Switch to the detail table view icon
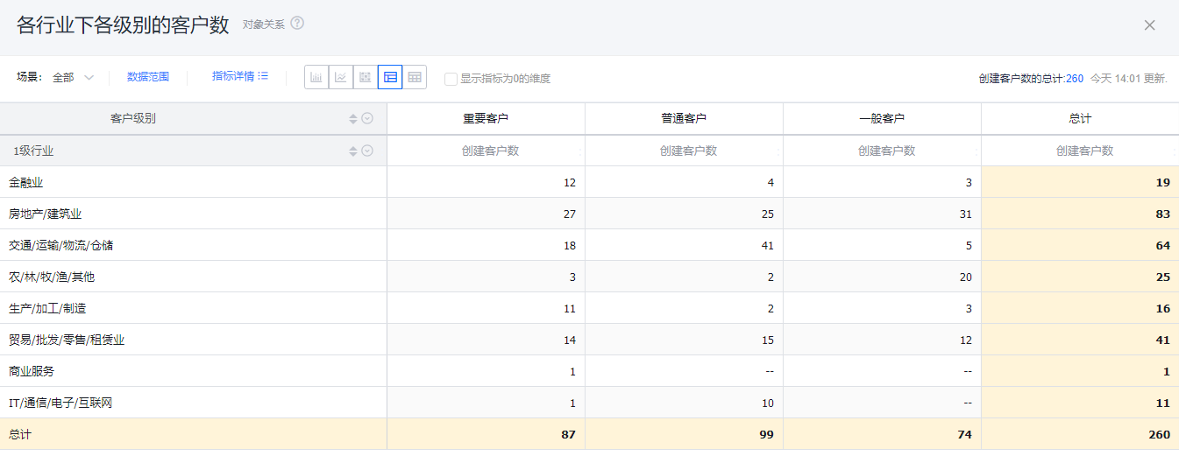 point(415,77)
